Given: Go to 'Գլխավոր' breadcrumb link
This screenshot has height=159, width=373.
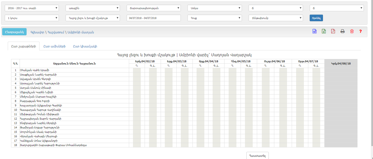Looking at the screenshot, I should pyautogui.click(x=36, y=32).
